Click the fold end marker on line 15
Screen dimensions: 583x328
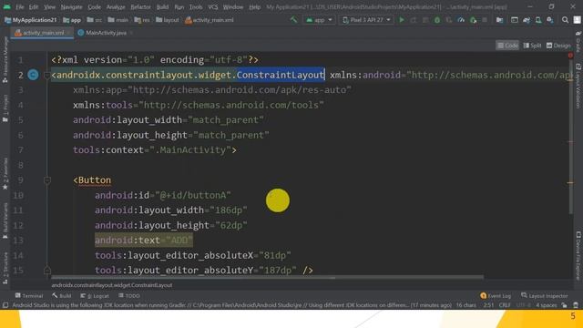(x=46, y=271)
